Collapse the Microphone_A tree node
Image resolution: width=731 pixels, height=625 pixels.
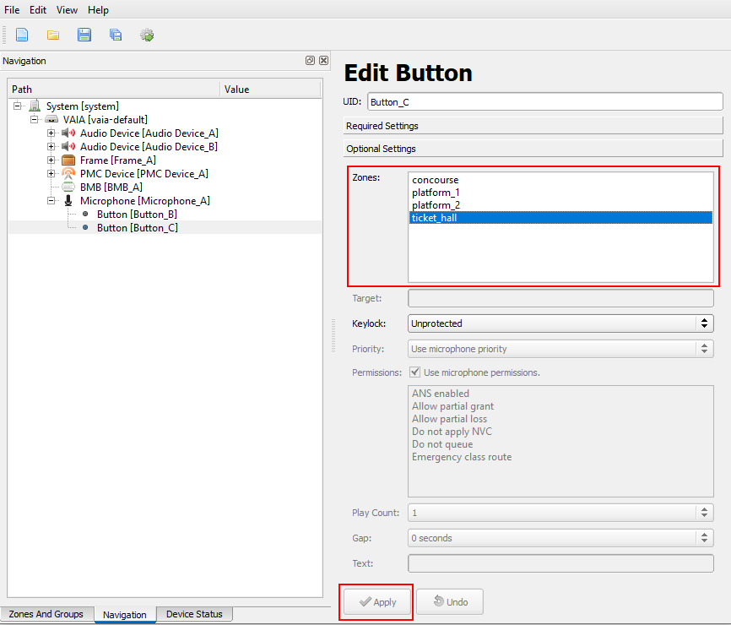click(51, 201)
